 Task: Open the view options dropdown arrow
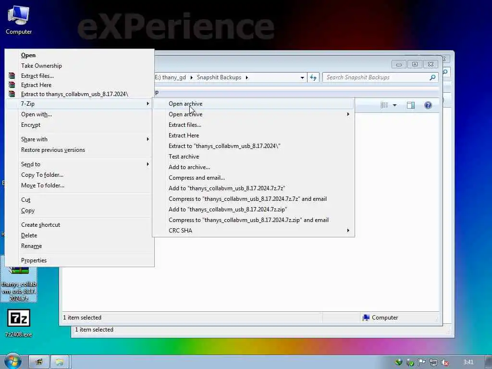395,105
